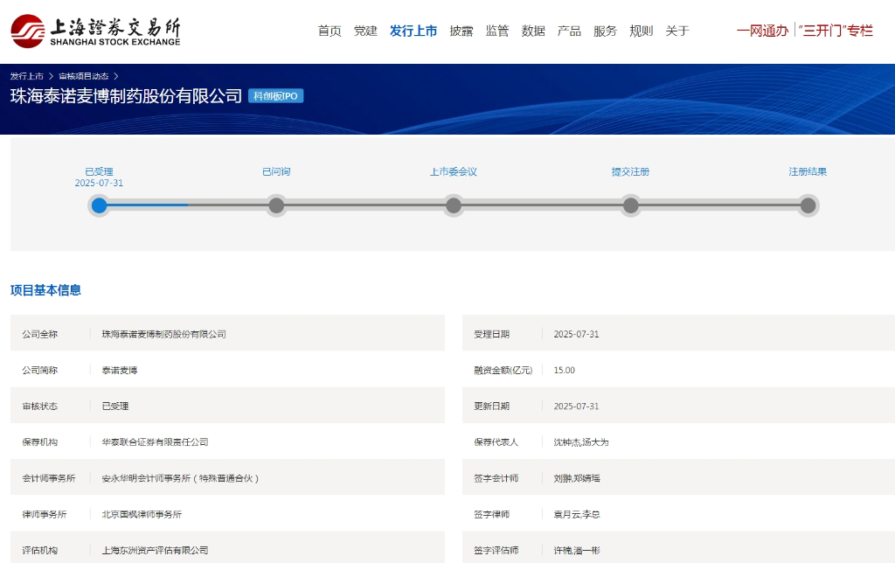Screen dimensions: 895x563
Task: Click the 科创板IPO badge
Action: pos(276,96)
